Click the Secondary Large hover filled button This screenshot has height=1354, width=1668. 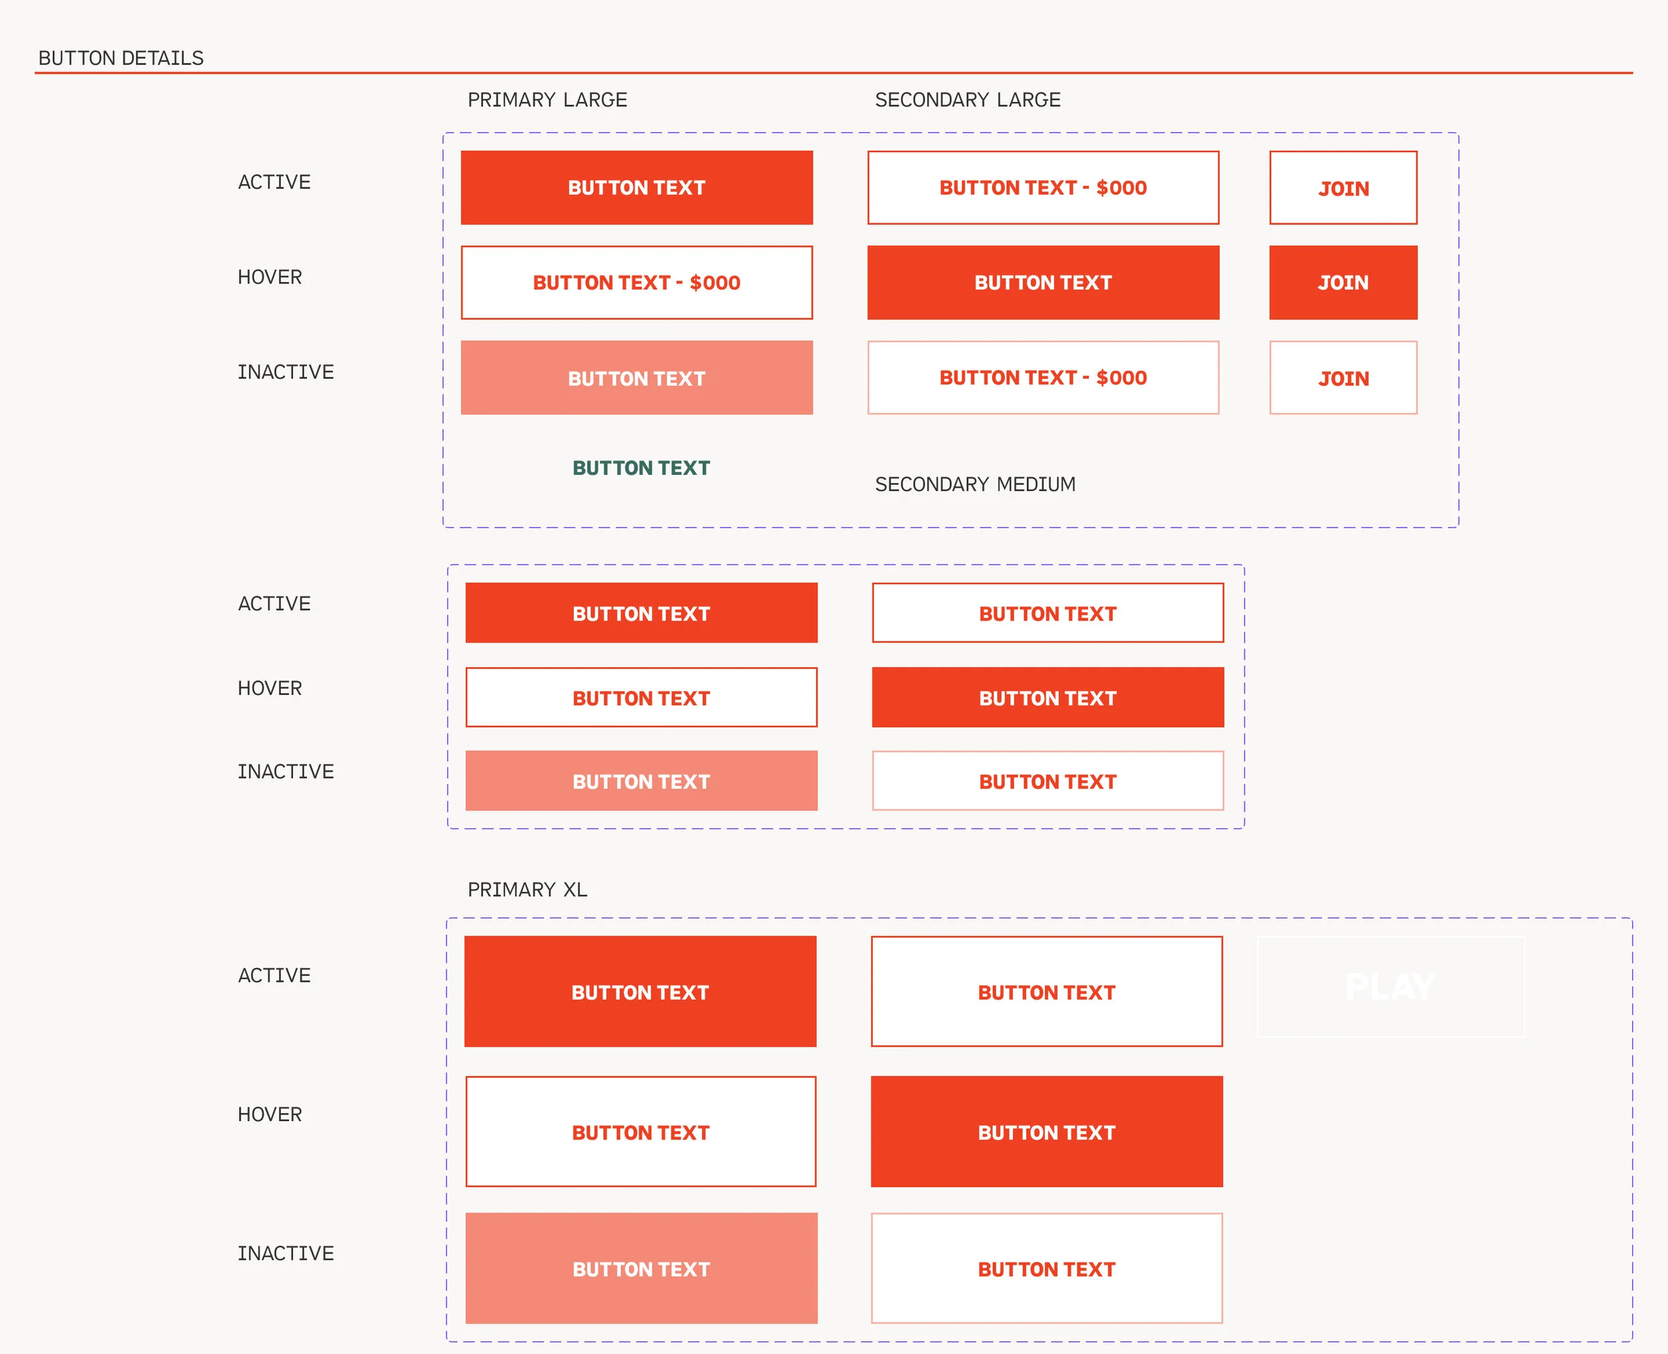pyautogui.click(x=1043, y=282)
